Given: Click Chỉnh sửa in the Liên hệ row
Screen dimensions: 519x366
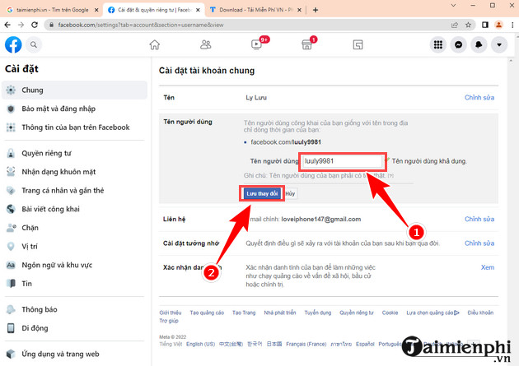Looking at the screenshot, I should coord(479,219).
